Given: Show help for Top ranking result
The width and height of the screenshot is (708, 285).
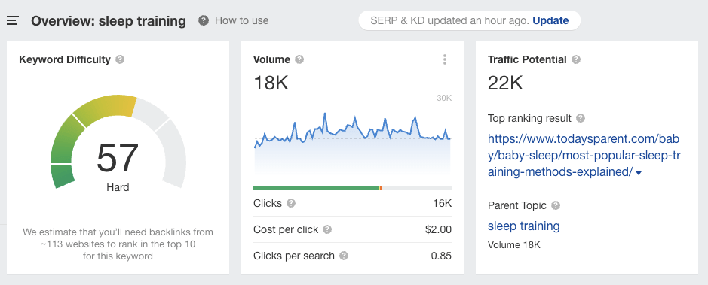Looking at the screenshot, I should tap(581, 118).
